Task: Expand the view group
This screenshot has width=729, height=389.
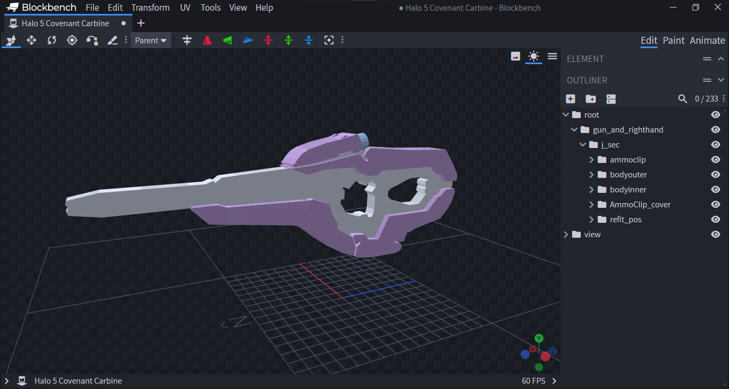Action: pyautogui.click(x=566, y=235)
